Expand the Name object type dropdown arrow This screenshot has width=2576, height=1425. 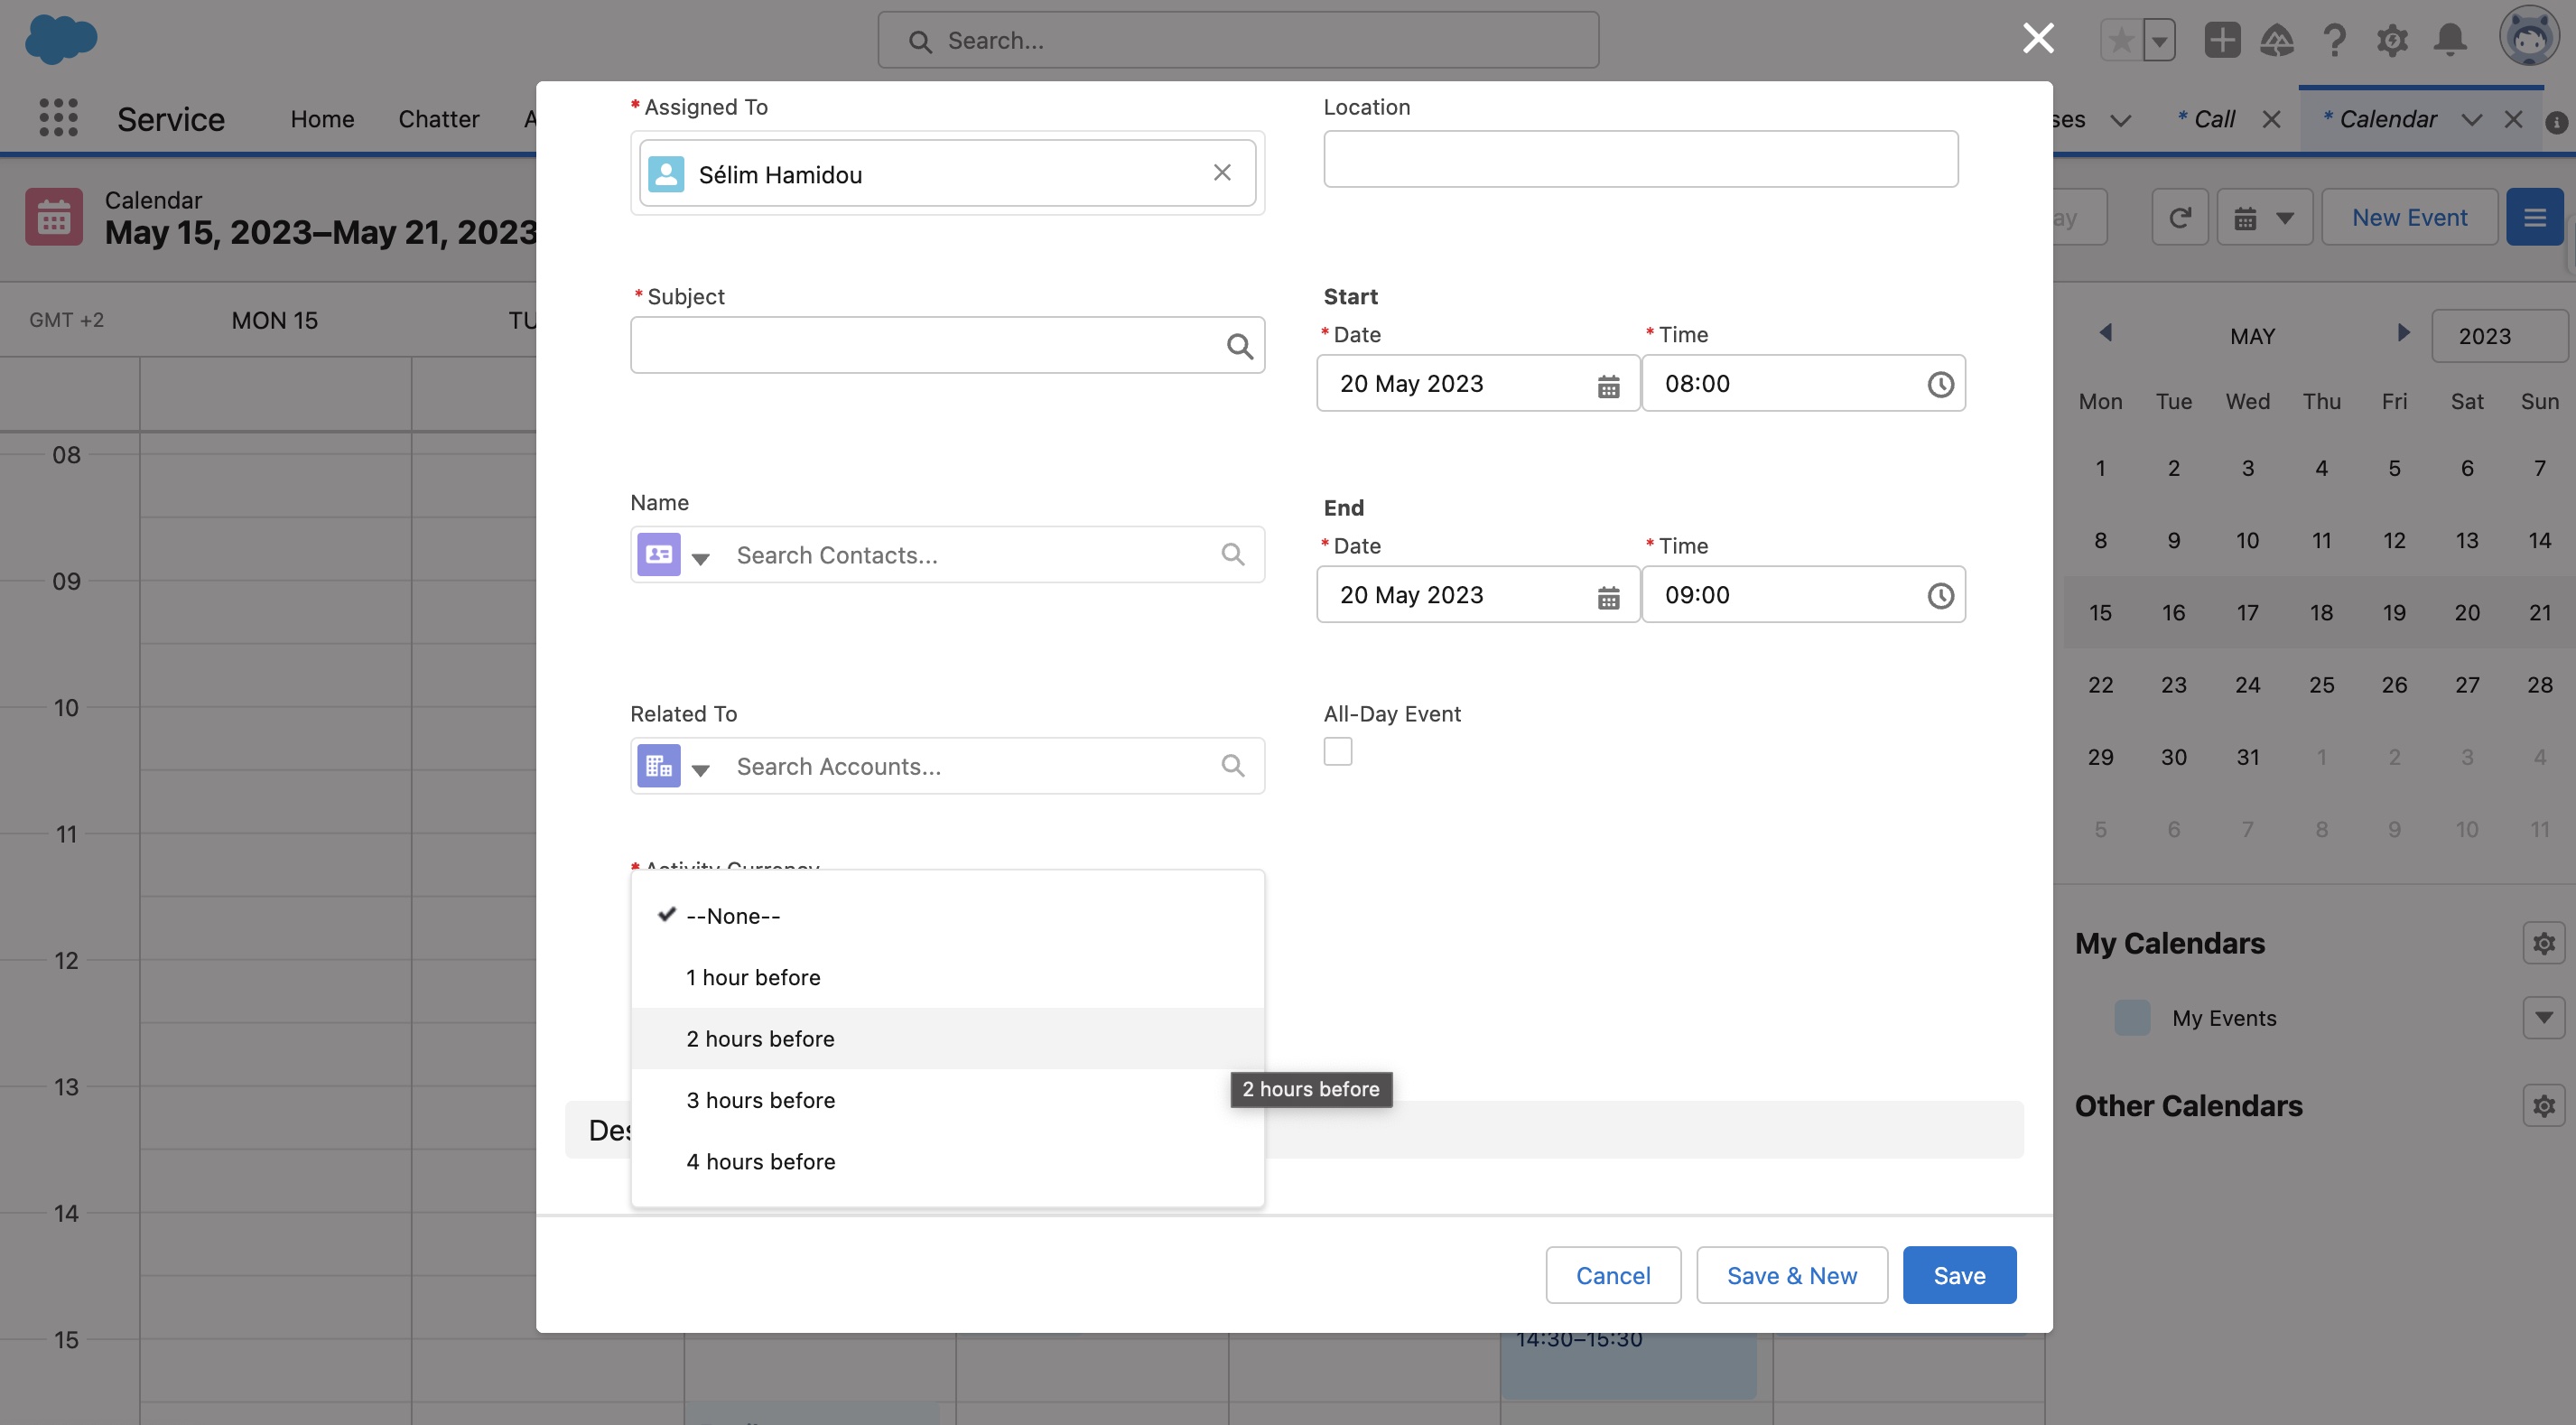700,558
